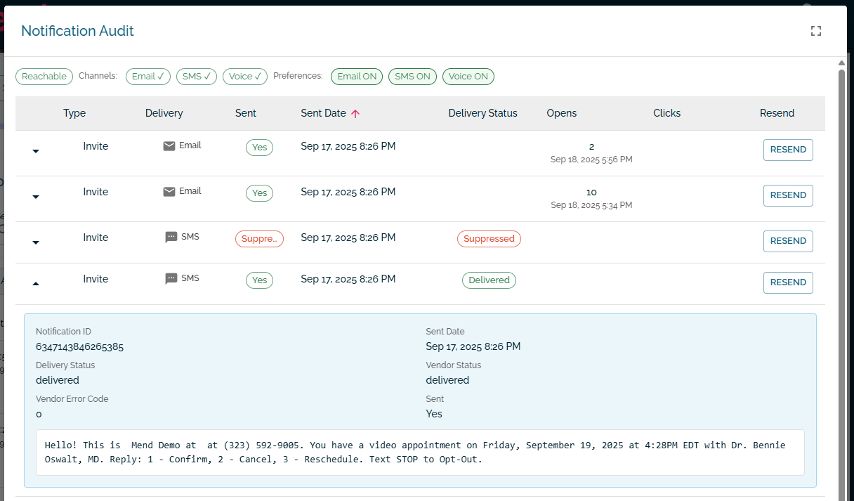Screen dimensions: 854x501
Task: Click the envelope icon in the first Email row
Action: (169, 146)
